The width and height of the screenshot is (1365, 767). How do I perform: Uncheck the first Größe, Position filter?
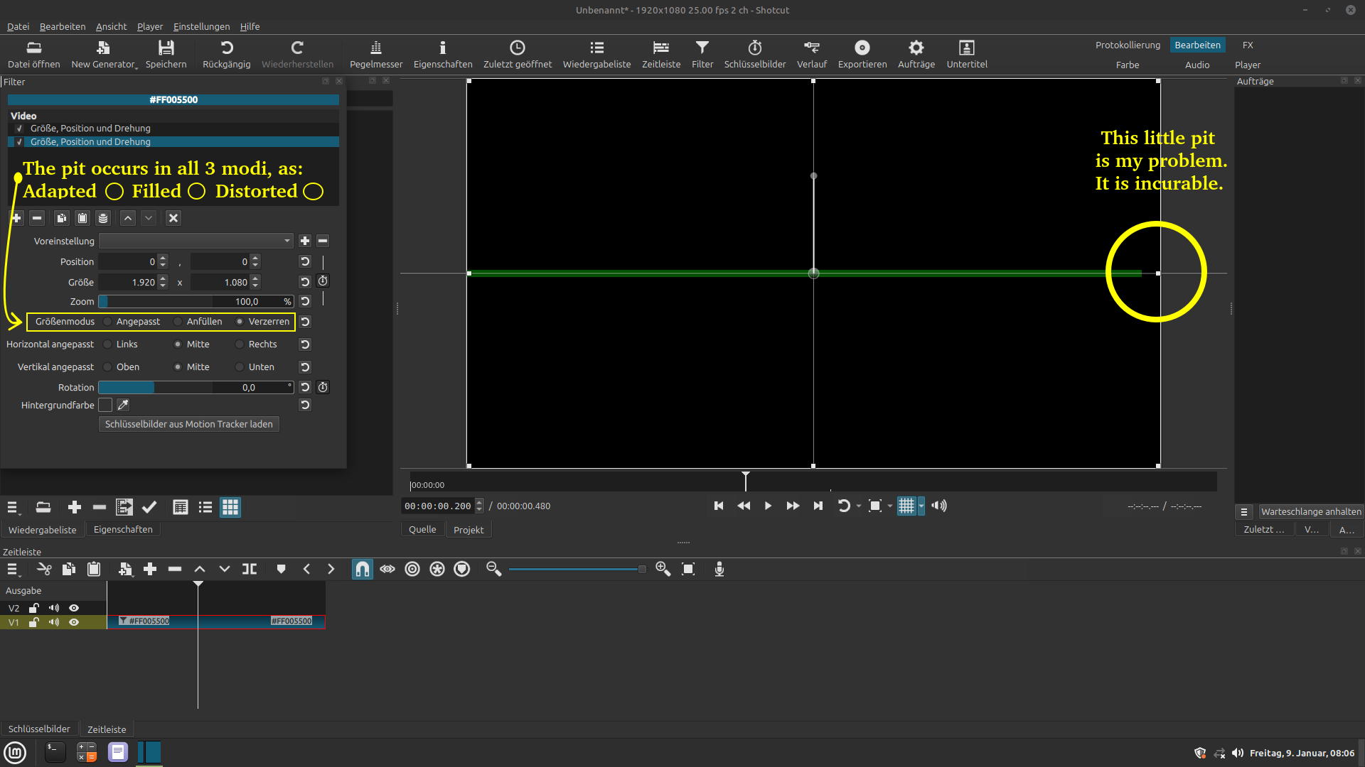[x=19, y=129]
